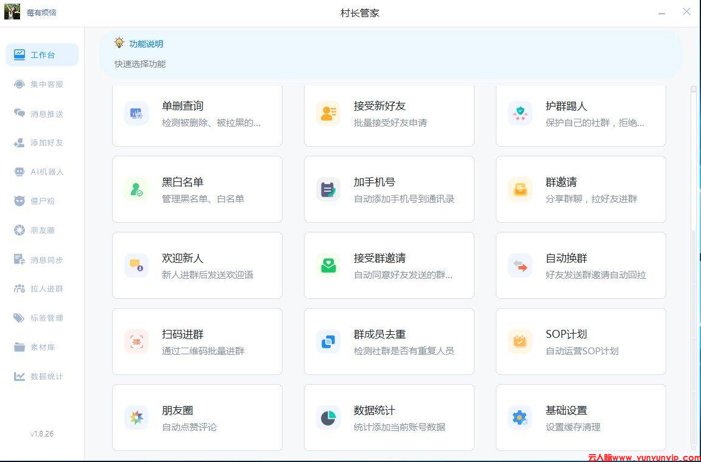Open the Ai机器人 sidebar section
Viewport: 701px width, 462px height.
[42, 172]
